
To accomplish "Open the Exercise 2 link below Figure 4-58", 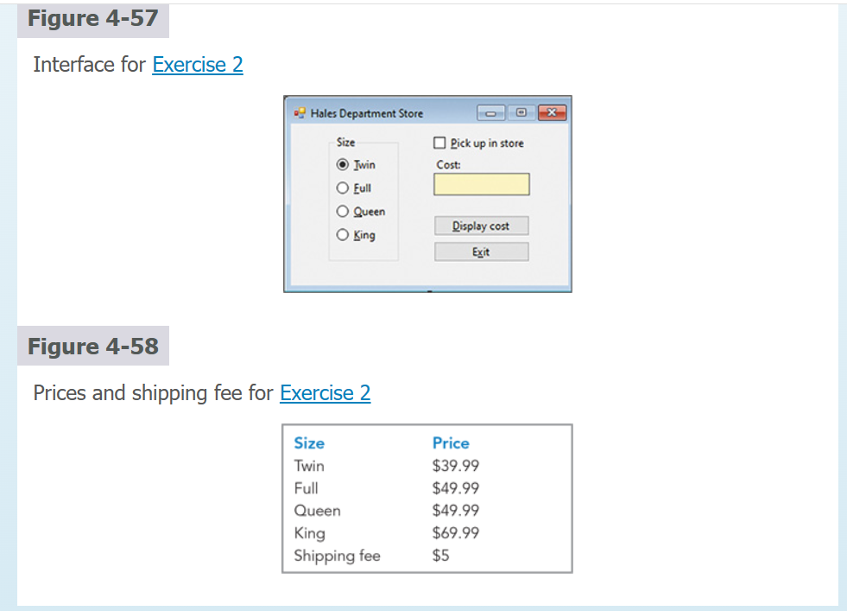I will 325,393.
